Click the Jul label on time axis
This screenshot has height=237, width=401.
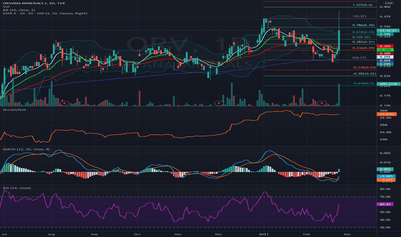tap(4, 234)
